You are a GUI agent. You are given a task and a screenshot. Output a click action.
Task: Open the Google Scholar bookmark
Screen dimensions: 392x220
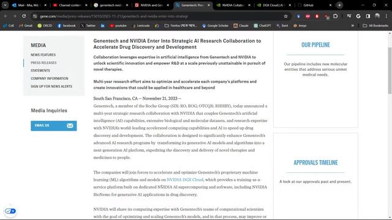[x=215, y=26]
